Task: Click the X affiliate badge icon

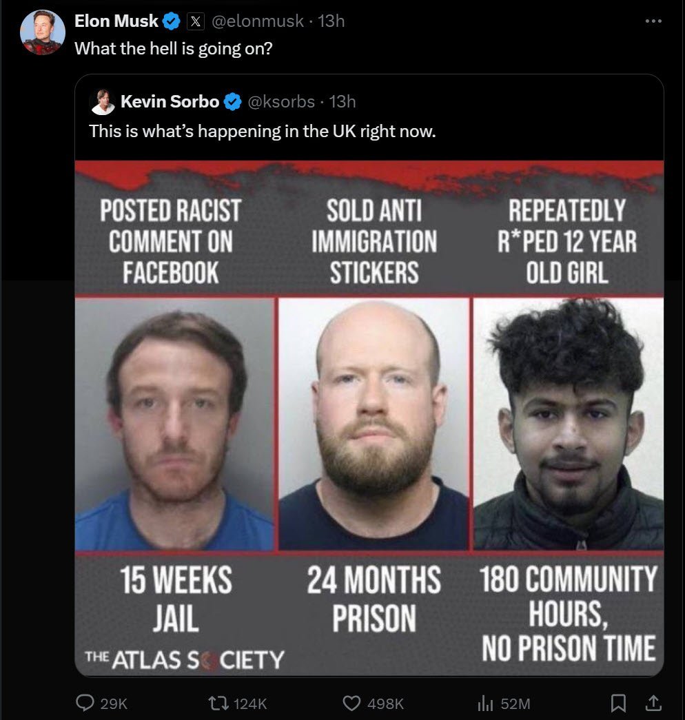Action: [x=196, y=21]
